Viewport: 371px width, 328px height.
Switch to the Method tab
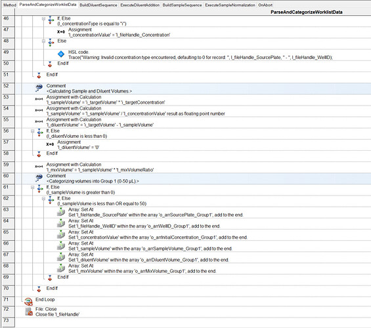click(10, 5)
